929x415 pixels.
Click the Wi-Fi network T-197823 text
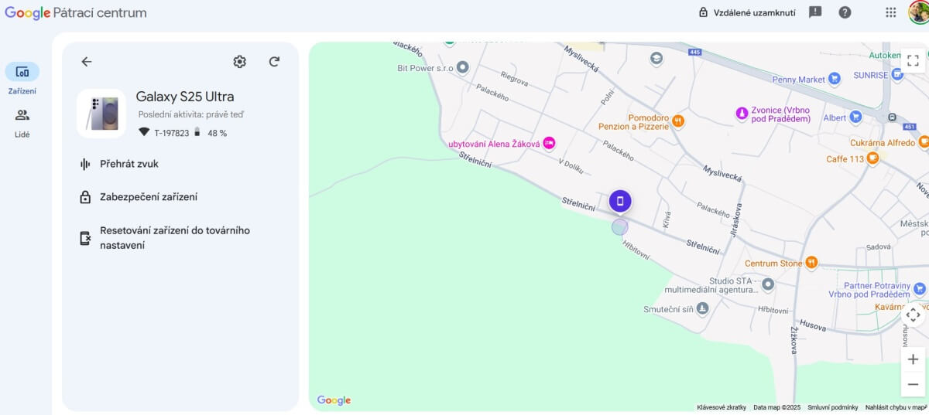171,133
